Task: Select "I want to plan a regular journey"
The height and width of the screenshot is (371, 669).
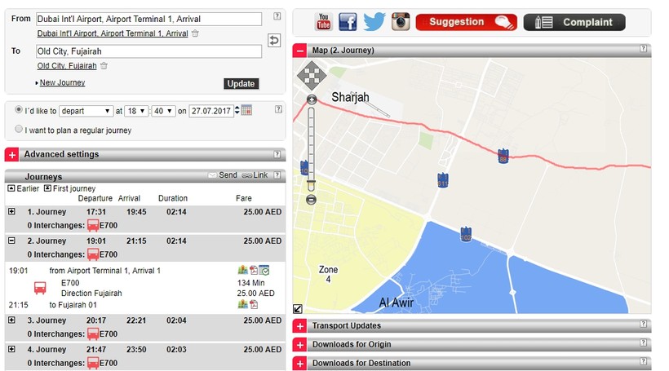Action: pyautogui.click(x=19, y=130)
